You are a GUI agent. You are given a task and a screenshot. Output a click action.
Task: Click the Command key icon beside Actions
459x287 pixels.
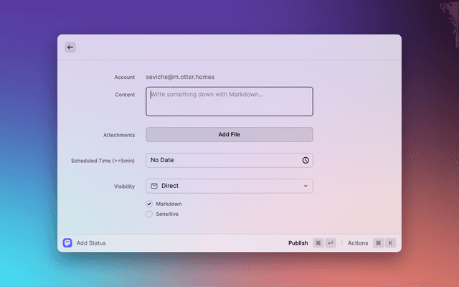pos(378,243)
